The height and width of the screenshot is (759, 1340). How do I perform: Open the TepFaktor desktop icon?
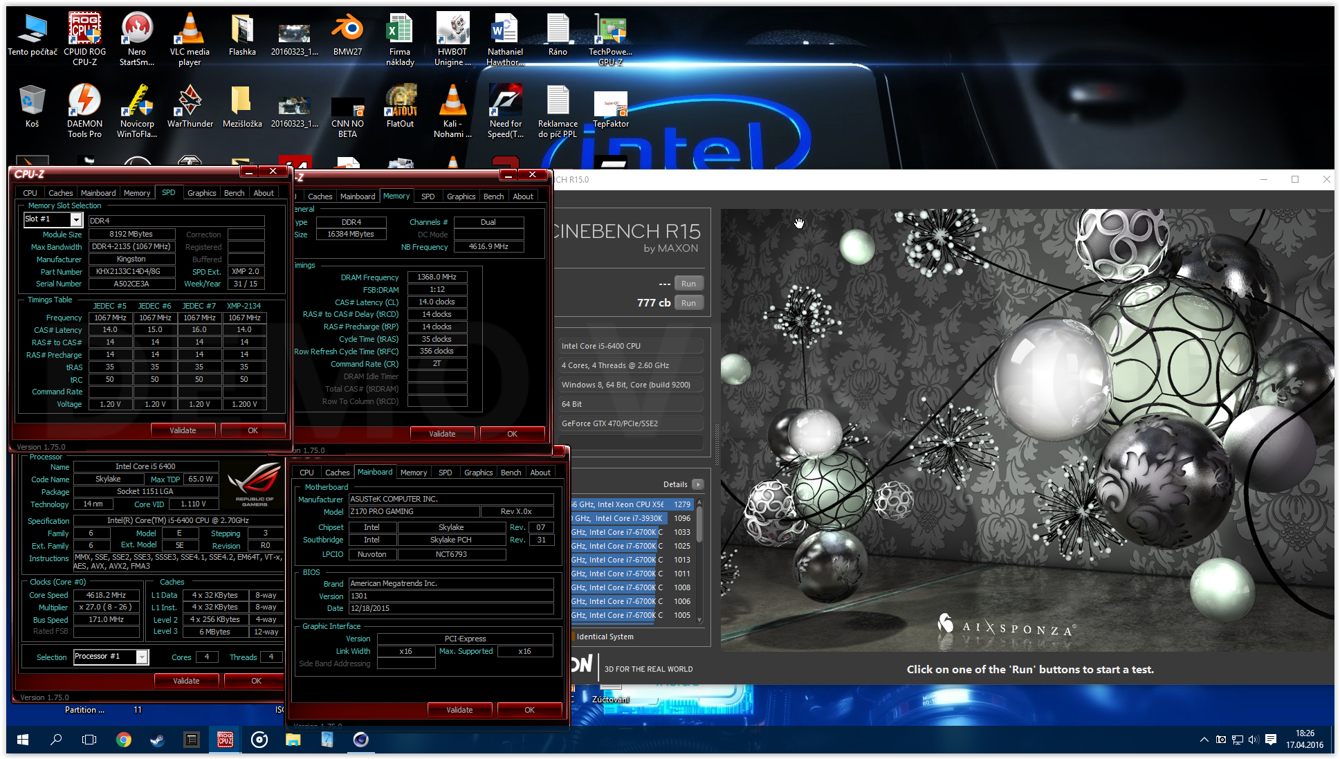point(610,109)
